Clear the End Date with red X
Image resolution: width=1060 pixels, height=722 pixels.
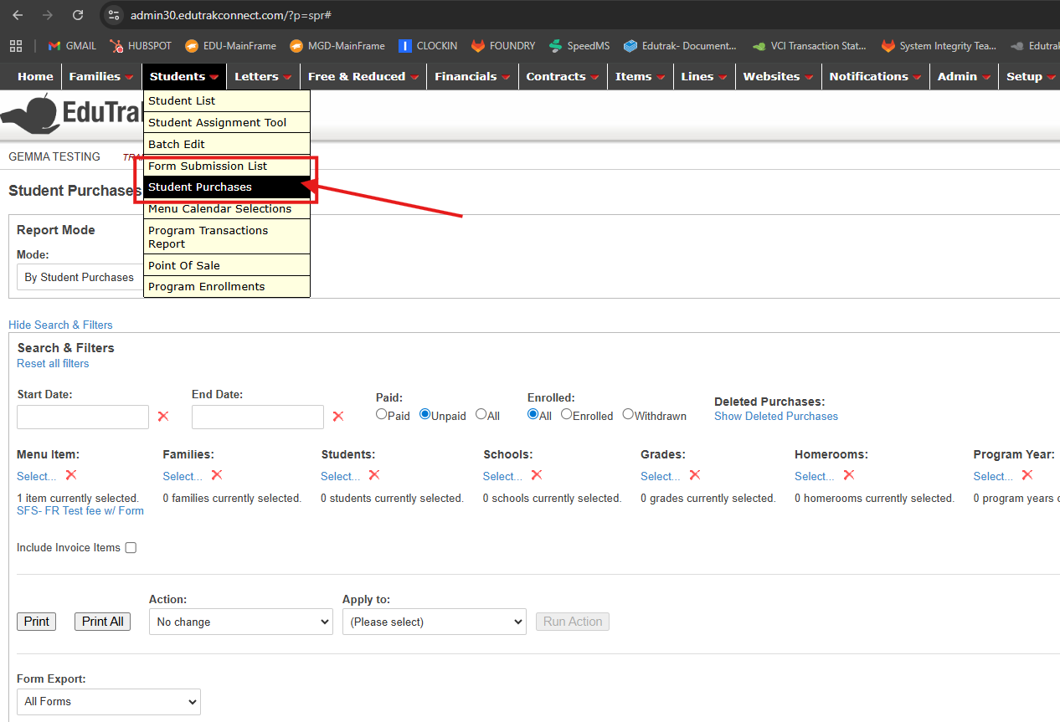click(338, 416)
